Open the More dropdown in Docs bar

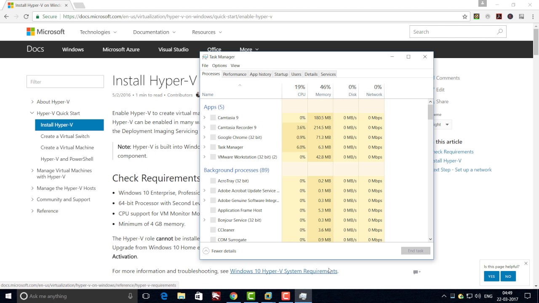[249, 49]
